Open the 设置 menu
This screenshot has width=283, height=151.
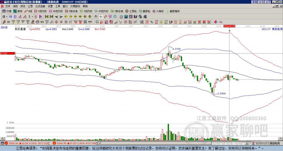(x=50, y=6)
